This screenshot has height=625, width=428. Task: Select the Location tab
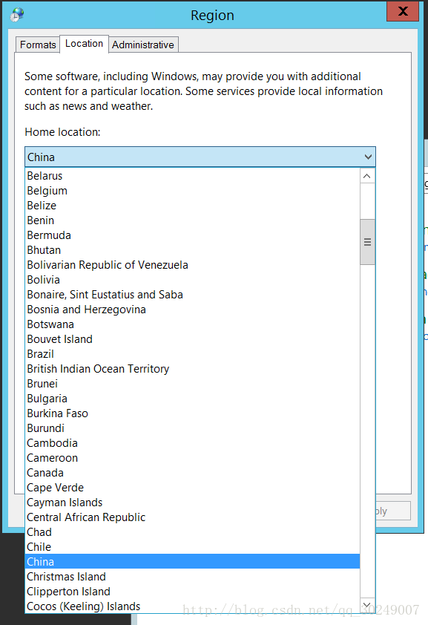pyautogui.click(x=84, y=44)
